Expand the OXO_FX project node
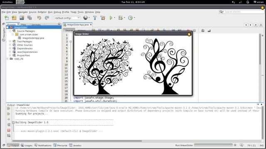 click(7, 59)
